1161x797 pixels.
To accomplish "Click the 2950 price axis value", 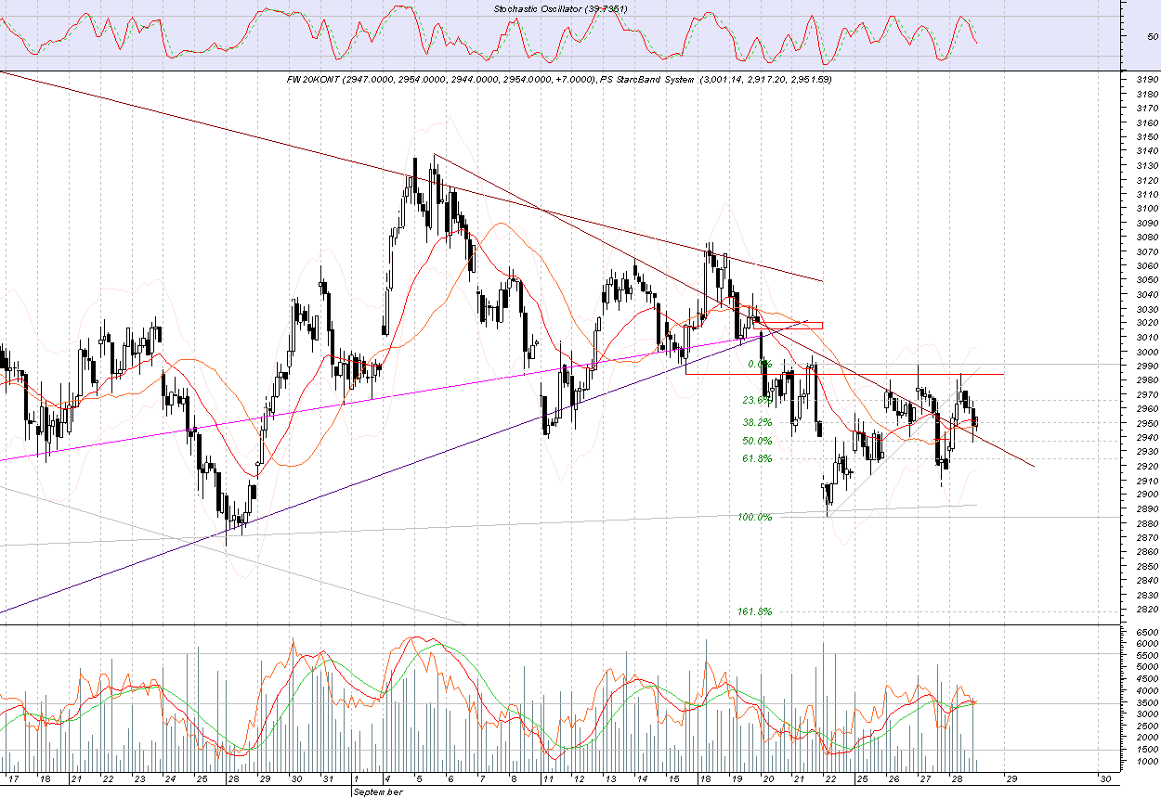I will click(1147, 423).
